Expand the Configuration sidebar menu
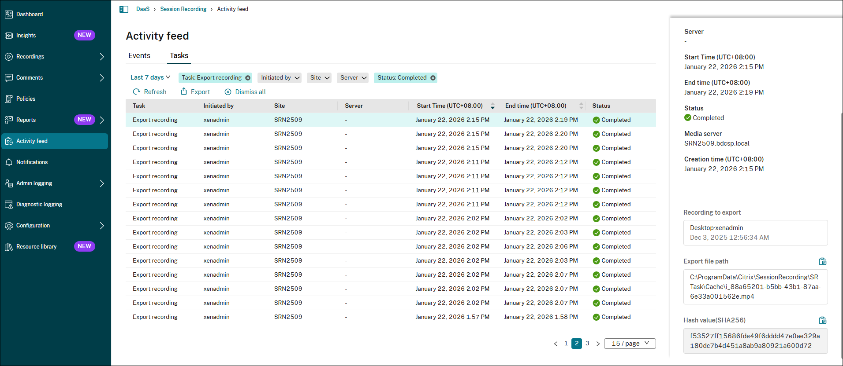 click(102, 226)
